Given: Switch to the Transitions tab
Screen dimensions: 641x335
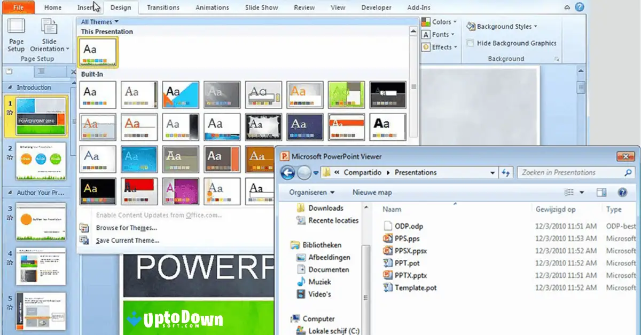Looking at the screenshot, I should pyautogui.click(x=163, y=7).
